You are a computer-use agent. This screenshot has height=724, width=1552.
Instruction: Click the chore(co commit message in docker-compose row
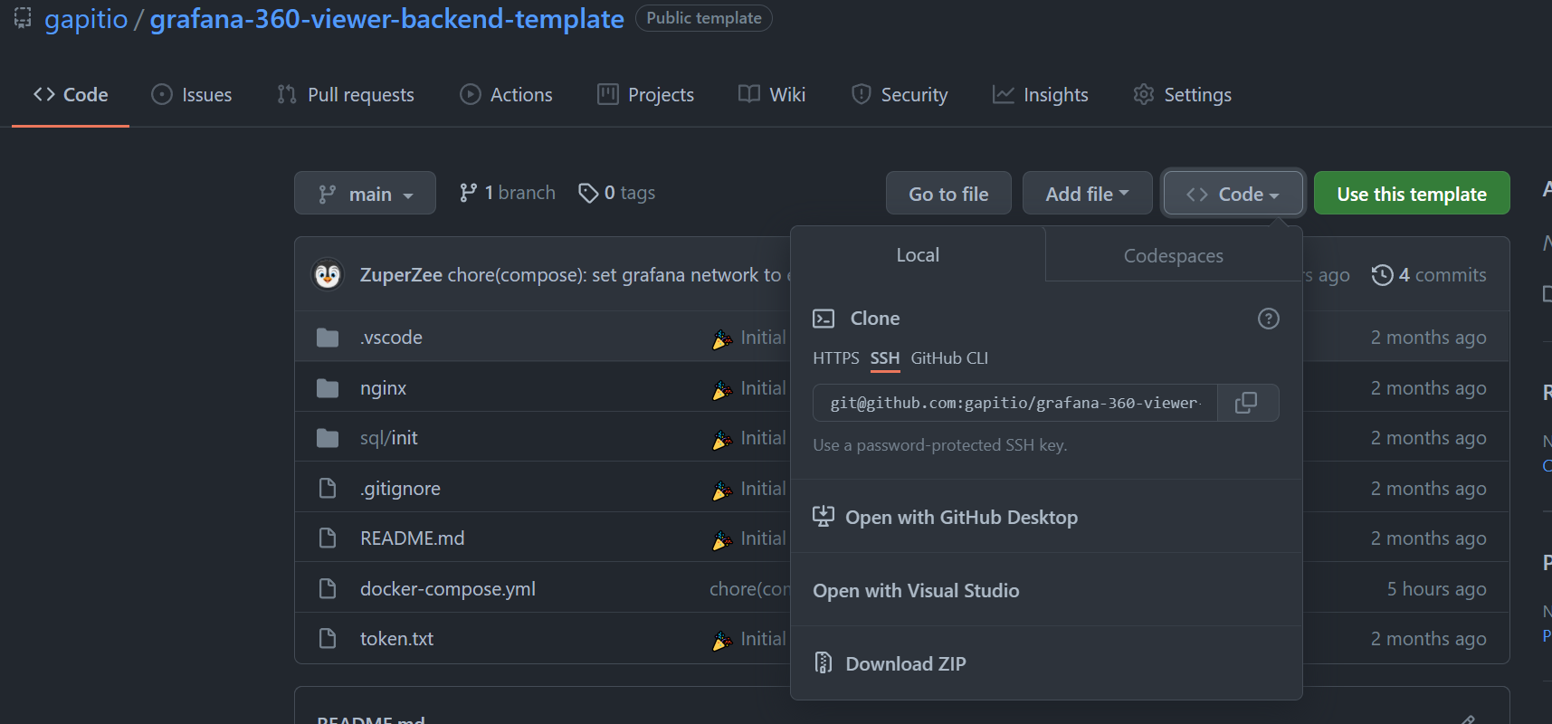point(750,589)
